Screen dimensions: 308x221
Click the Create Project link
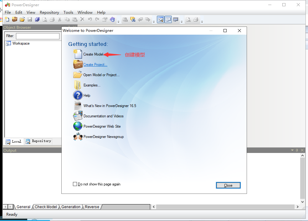click(95, 64)
